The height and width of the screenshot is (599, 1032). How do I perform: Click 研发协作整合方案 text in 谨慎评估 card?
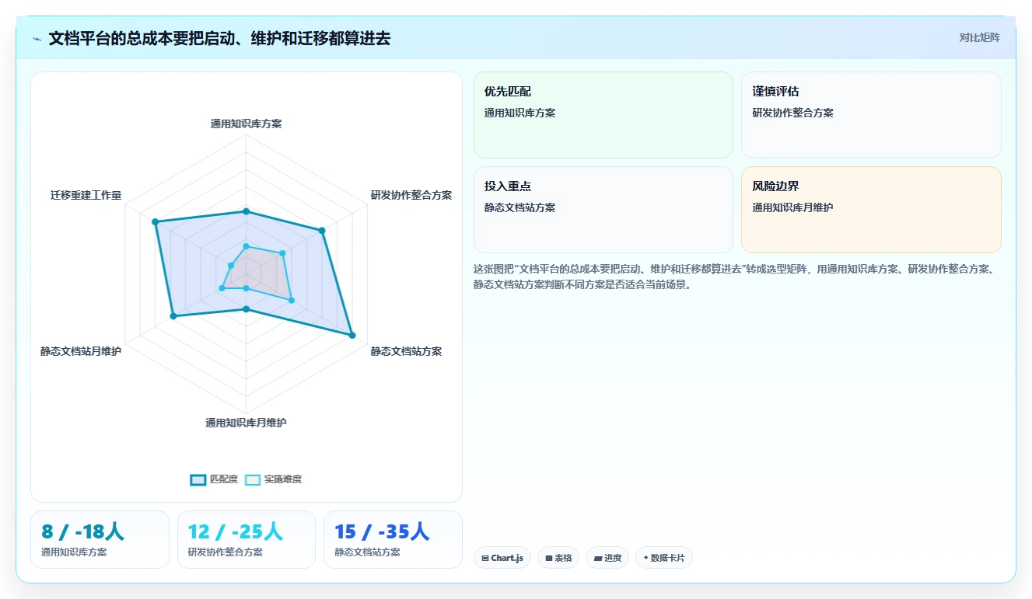point(792,113)
